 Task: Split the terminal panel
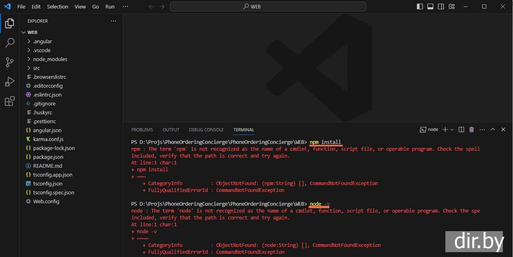461,130
